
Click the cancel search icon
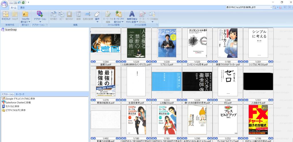pos(280,7)
